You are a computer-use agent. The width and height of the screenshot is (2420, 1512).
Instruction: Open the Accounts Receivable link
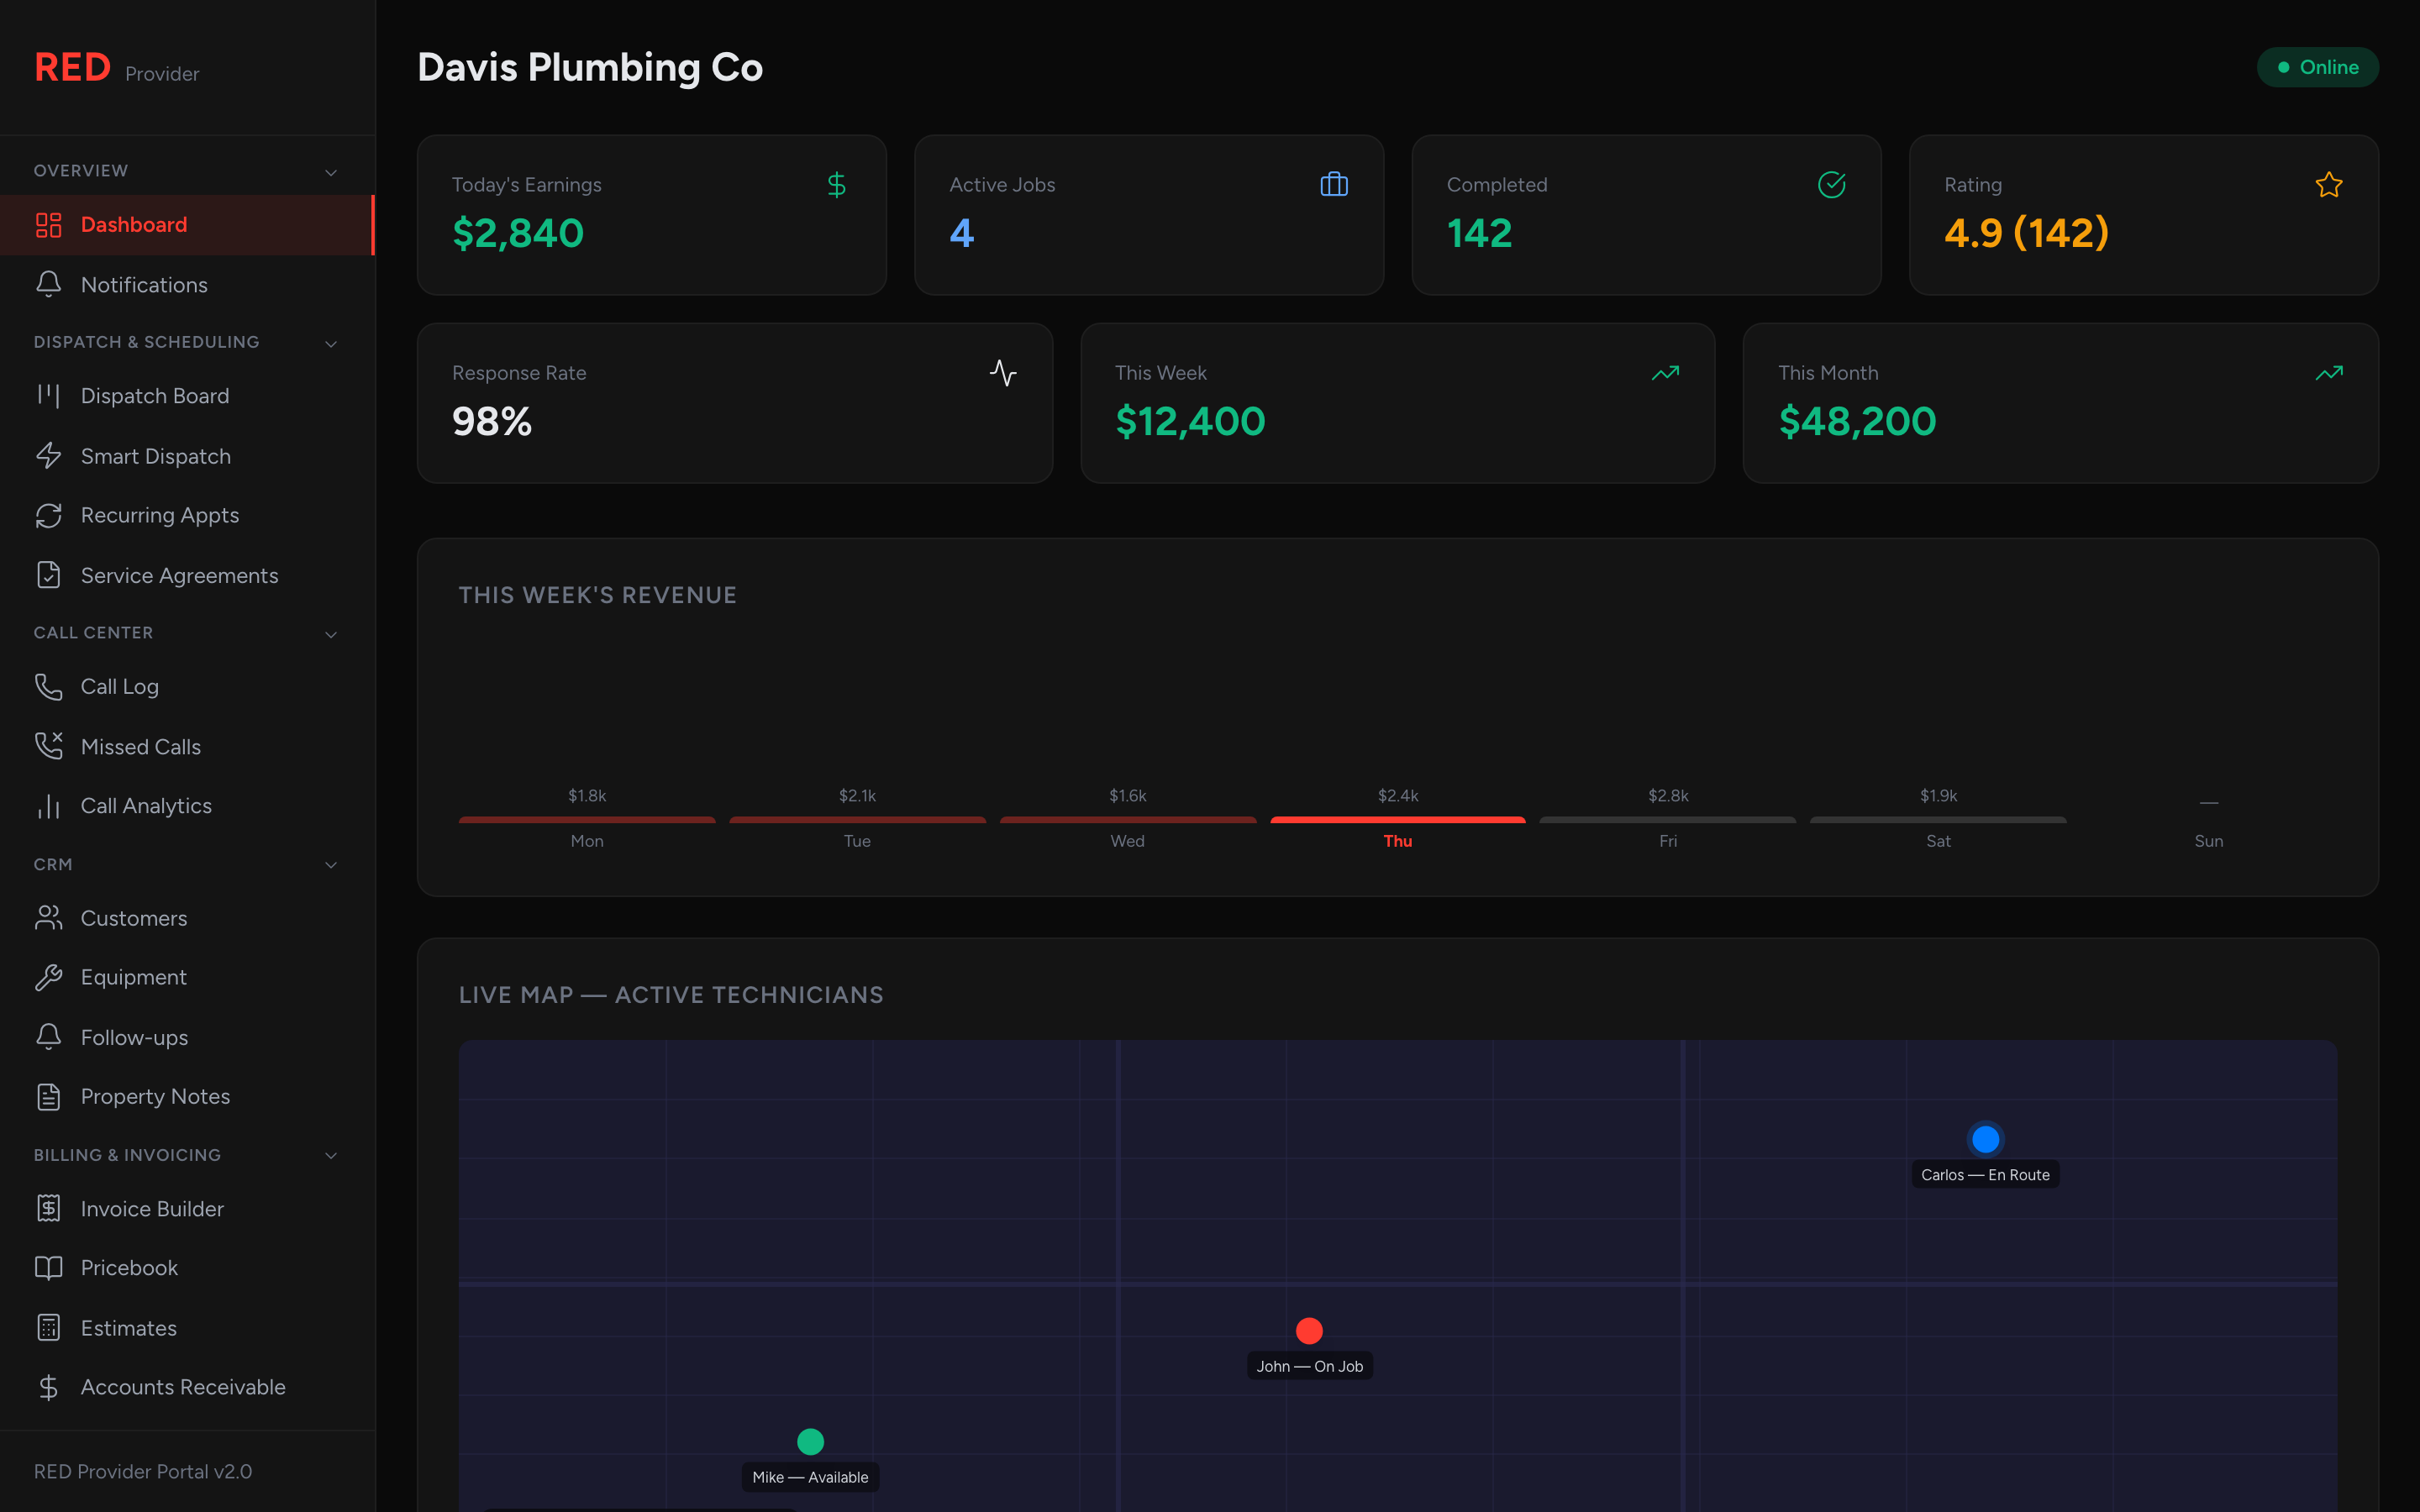coord(187,1387)
